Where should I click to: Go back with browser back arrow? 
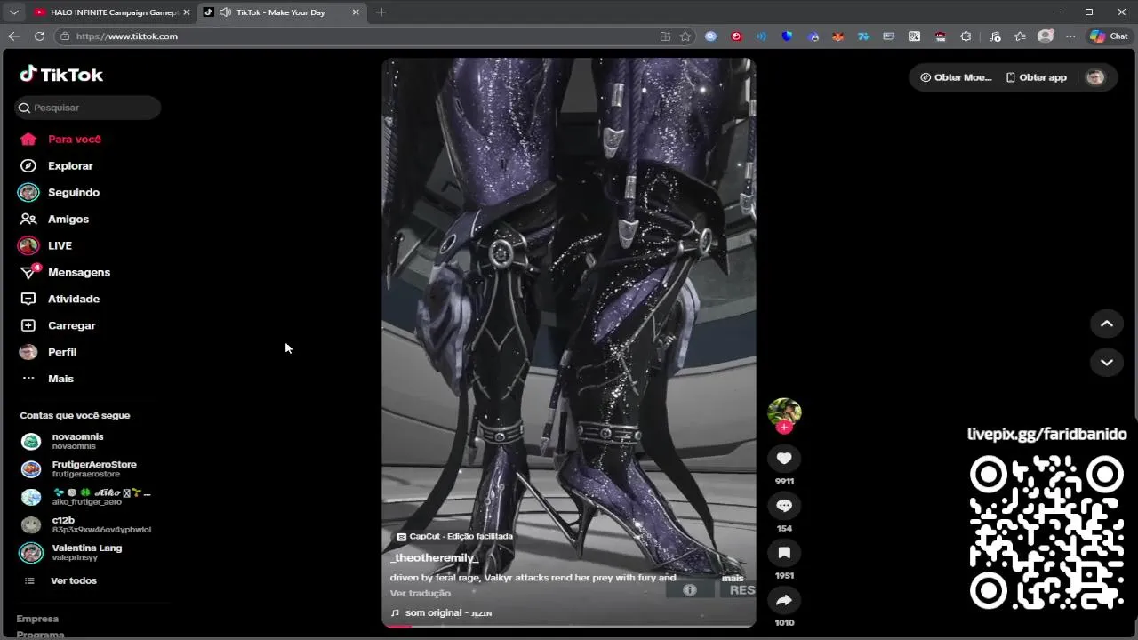click(x=13, y=36)
